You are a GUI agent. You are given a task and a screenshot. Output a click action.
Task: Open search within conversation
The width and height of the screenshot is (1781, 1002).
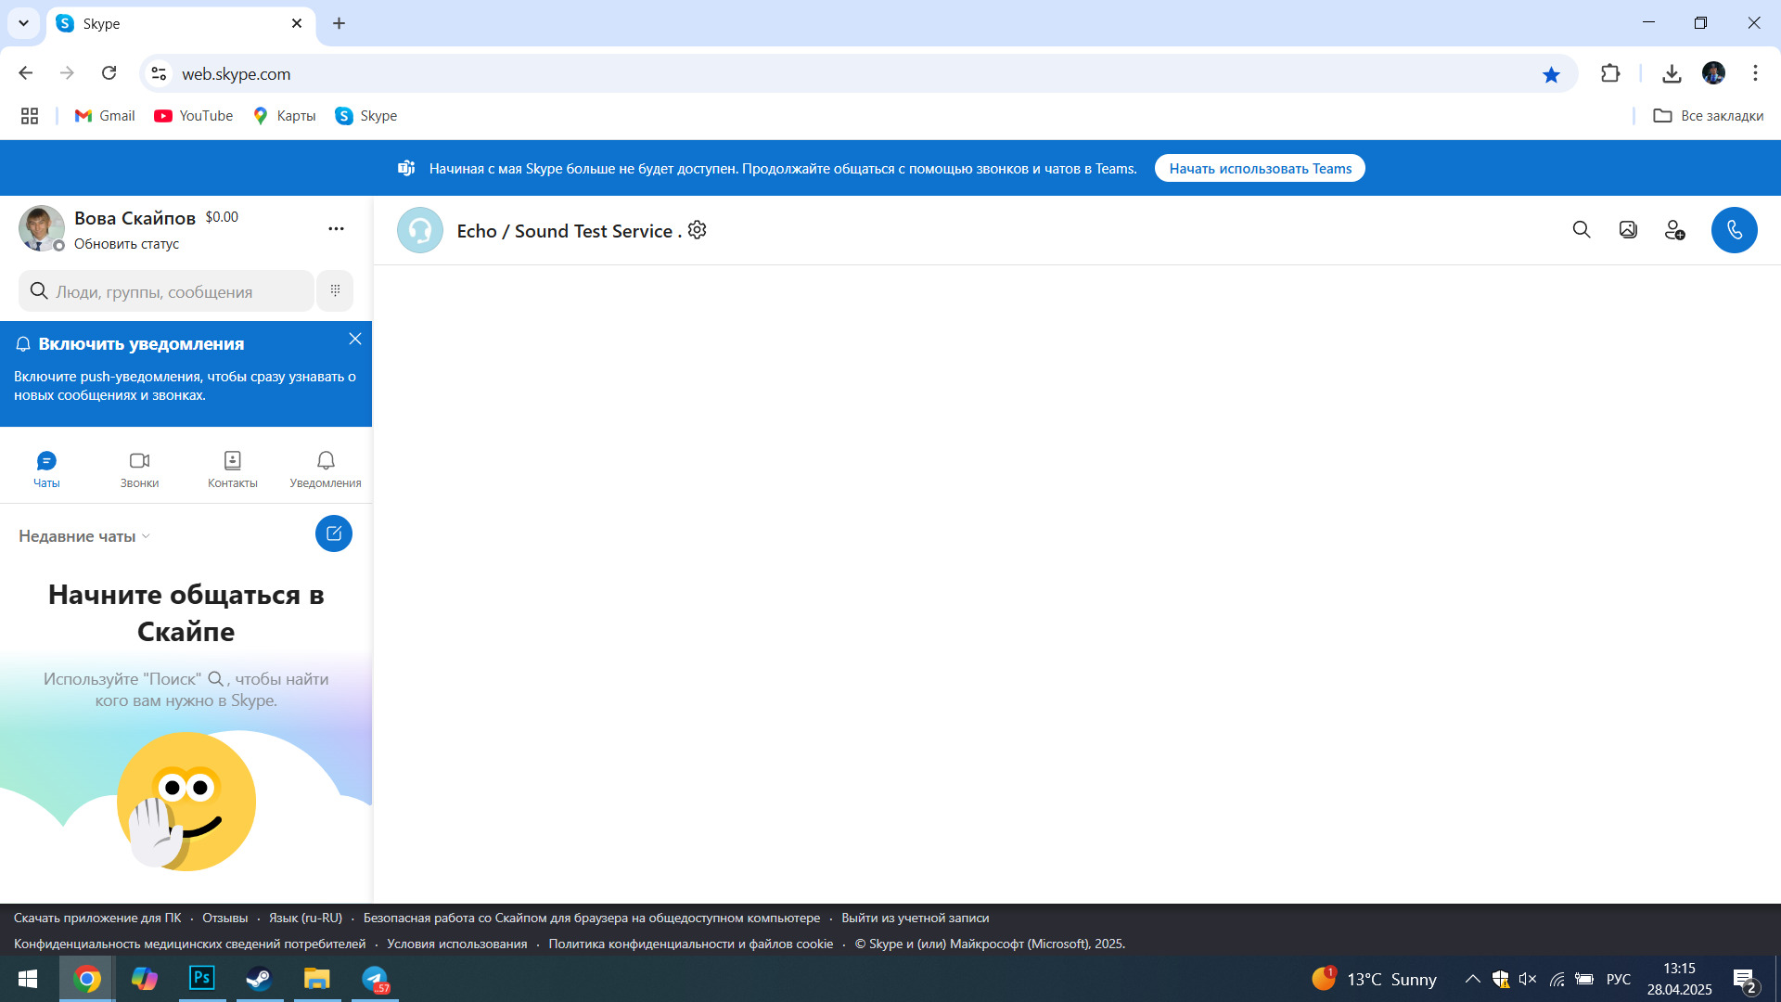pyautogui.click(x=1582, y=230)
